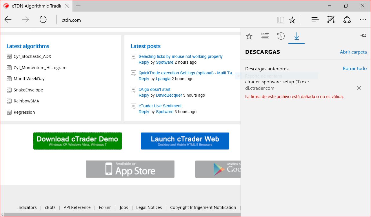Screen dimensions: 371x217
Task: Click the forward navigation arrow
Action: pos(26,20)
